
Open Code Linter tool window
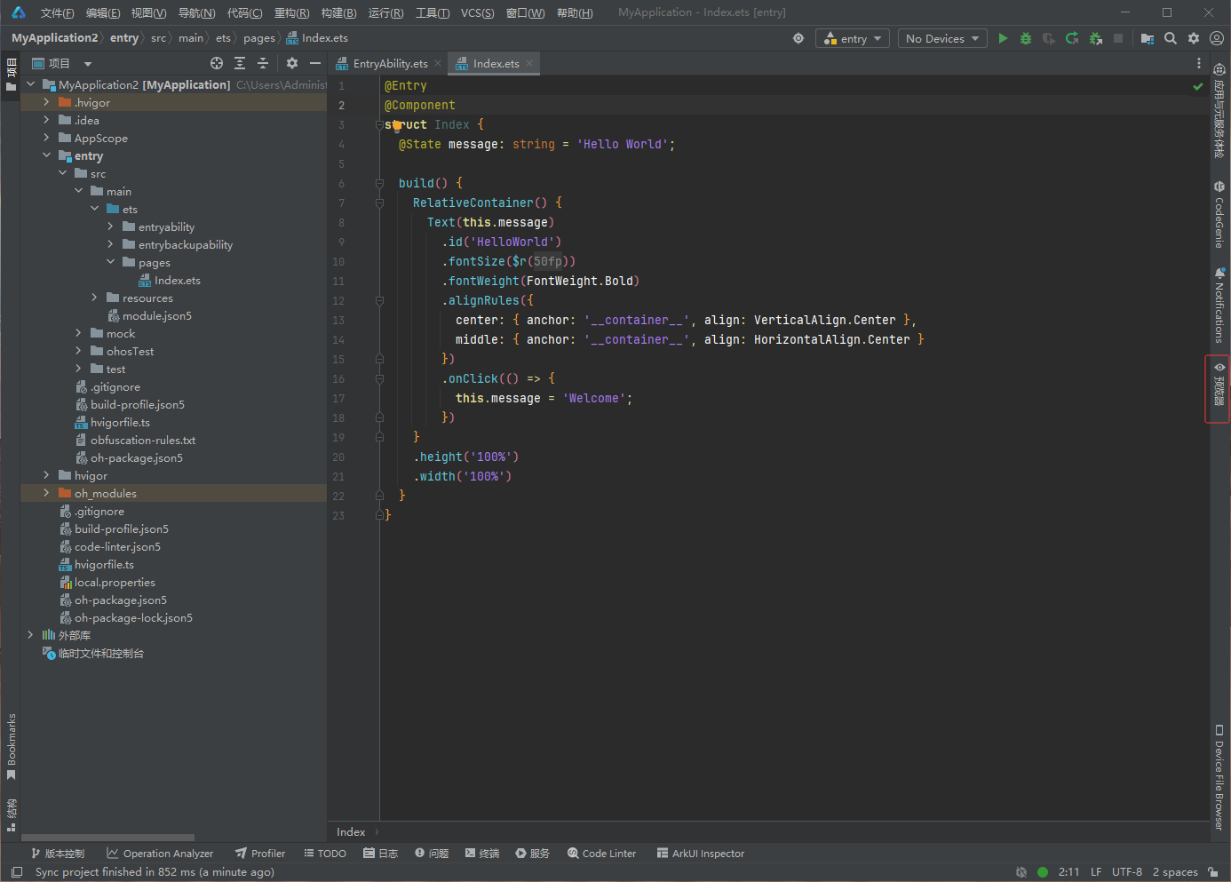tap(601, 854)
